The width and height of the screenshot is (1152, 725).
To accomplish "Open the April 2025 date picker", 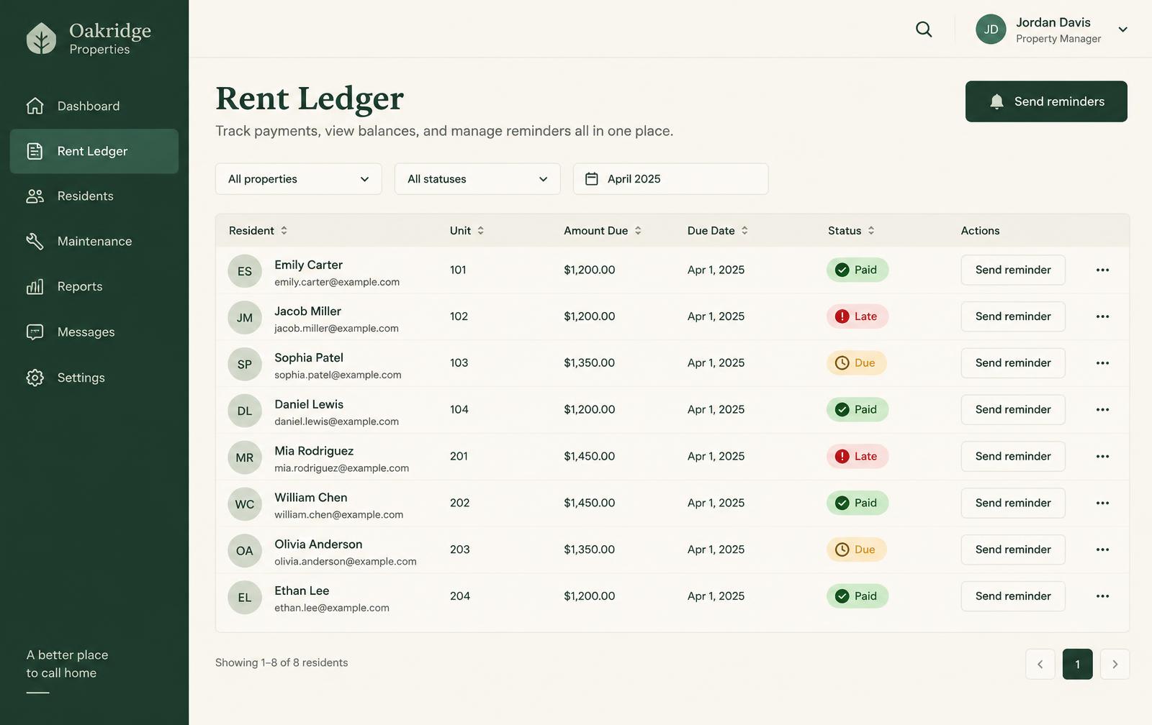I will pyautogui.click(x=670, y=179).
